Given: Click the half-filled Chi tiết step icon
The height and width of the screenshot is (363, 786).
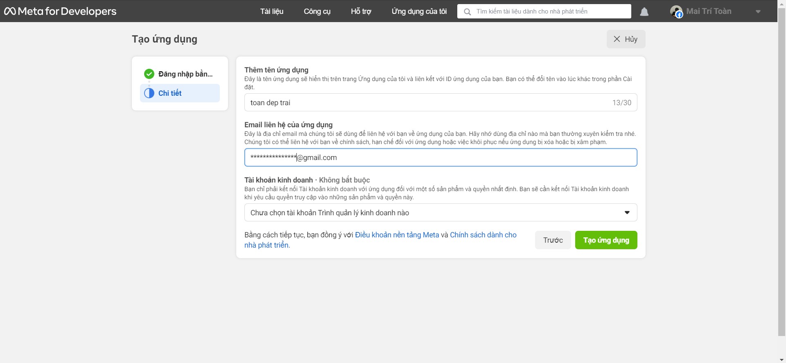Looking at the screenshot, I should click(x=149, y=93).
